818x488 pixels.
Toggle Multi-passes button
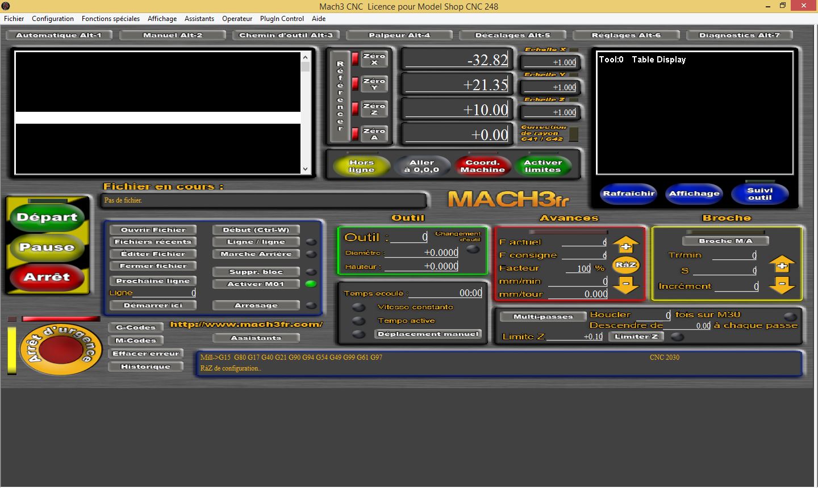[543, 317]
